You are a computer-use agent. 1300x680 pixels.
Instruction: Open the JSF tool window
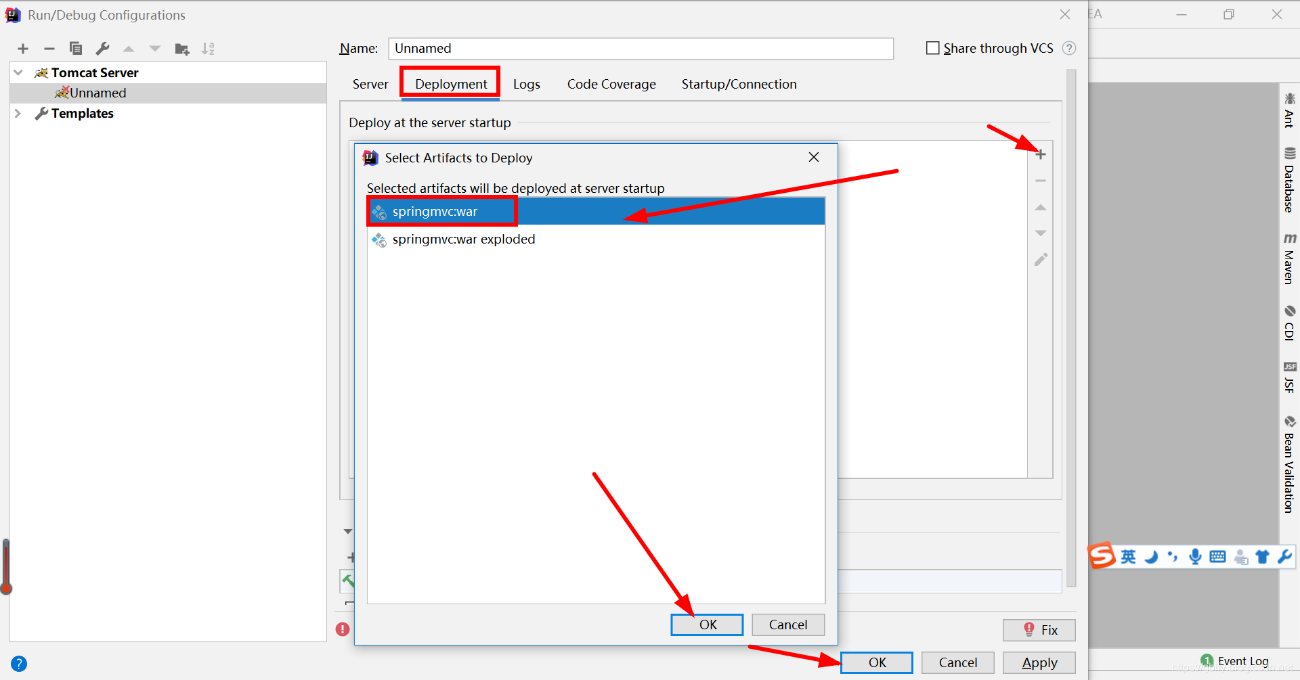[1289, 378]
